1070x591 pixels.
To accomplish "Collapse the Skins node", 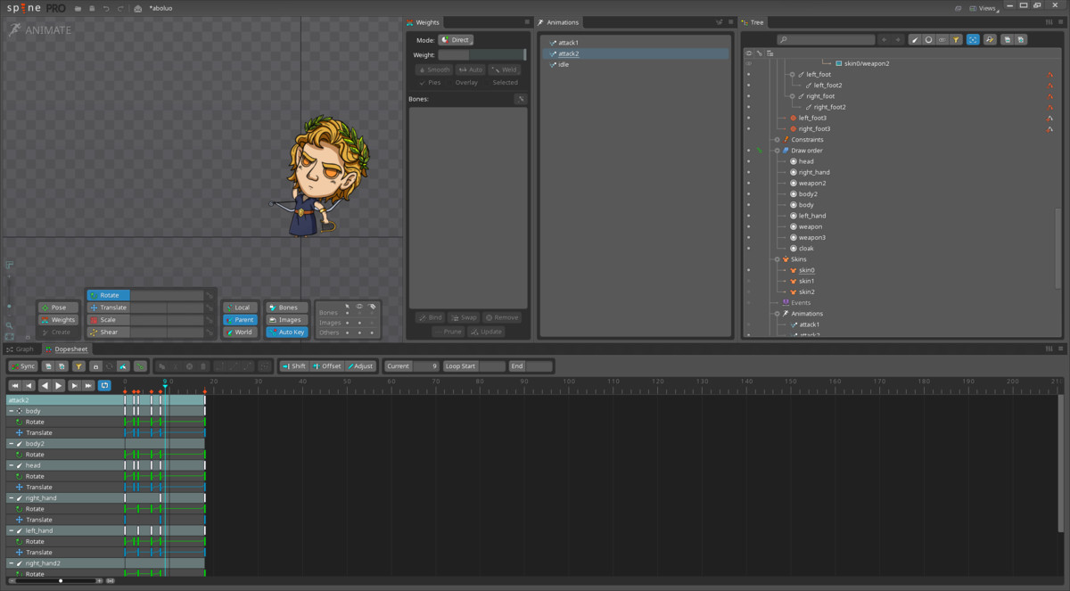I will pos(777,259).
